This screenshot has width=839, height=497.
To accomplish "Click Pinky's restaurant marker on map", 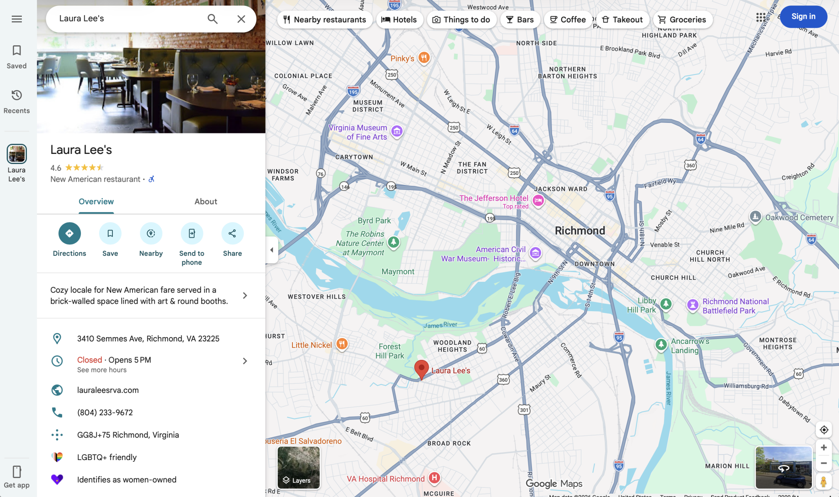I will pyautogui.click(x=424, y=57).
